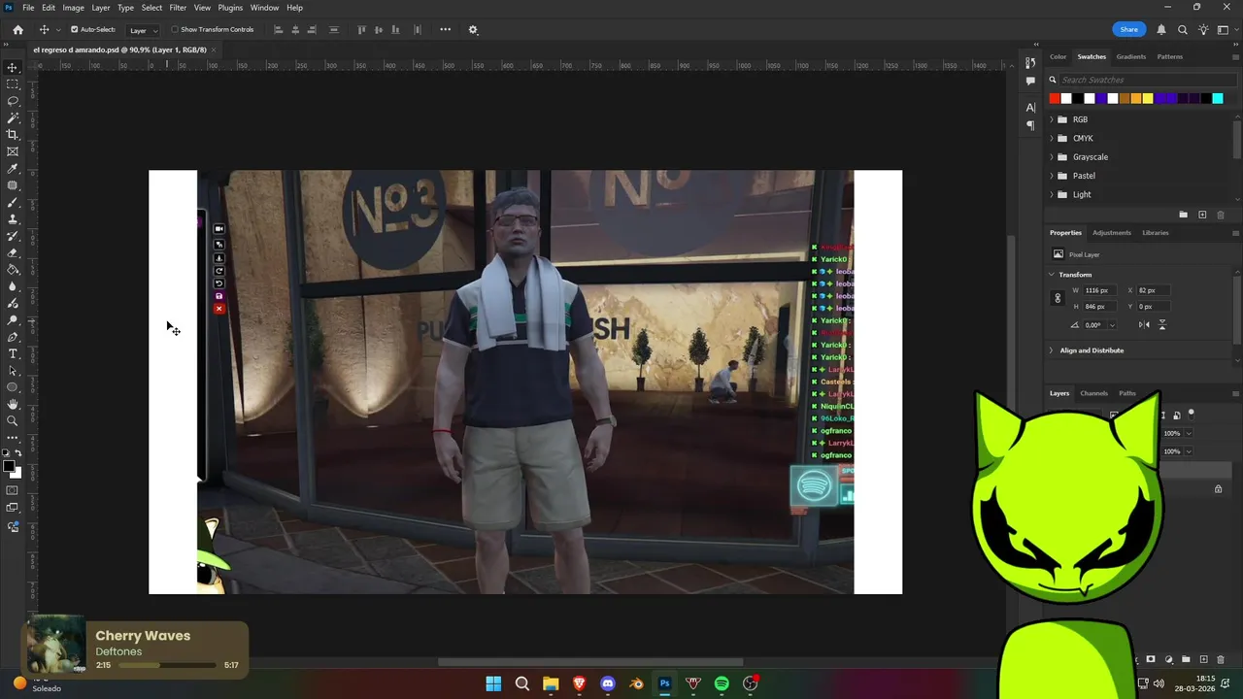Screen dimensions: 1243x699
Task: Pick the yellow swatch
Action: (x=1148, y=98)
